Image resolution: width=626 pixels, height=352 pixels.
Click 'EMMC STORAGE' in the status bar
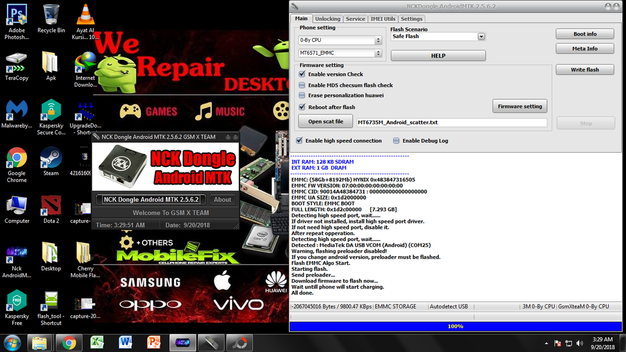396,307
